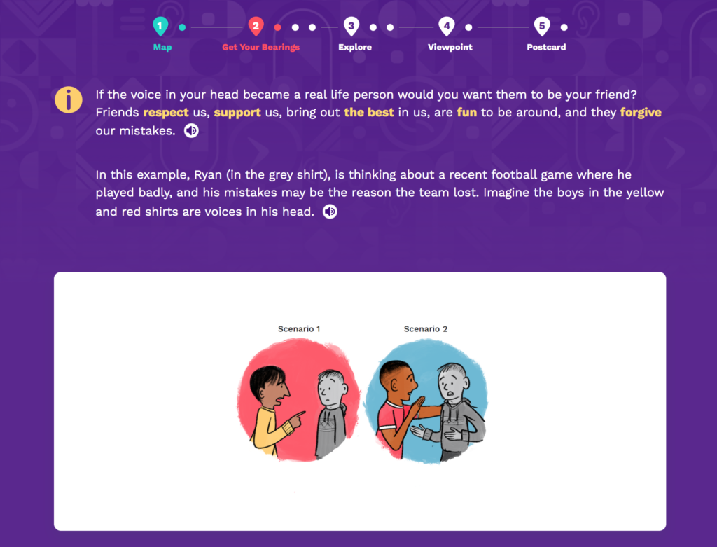This screenshot has width=717, height=547.
Task: Select the teal progress dot after Map
Action: tap(182, 27)
